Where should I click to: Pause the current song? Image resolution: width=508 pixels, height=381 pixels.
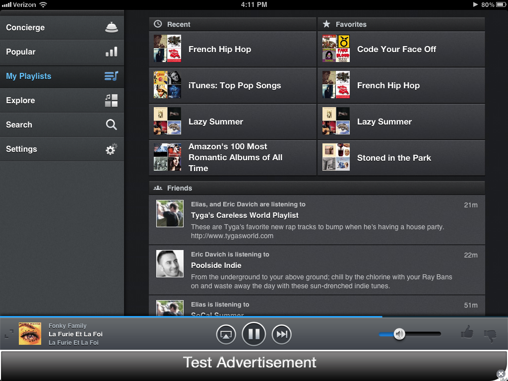[x=254, y=334]
